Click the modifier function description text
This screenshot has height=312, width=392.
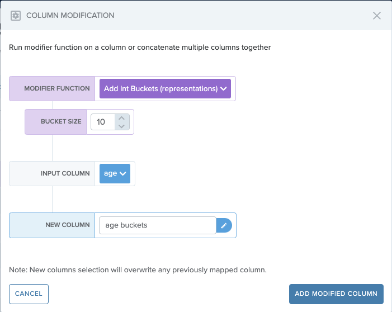click(140, 48)
